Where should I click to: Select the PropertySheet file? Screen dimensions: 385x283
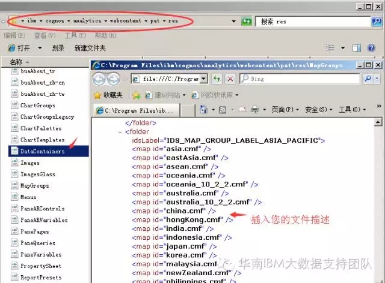coord(41,266)
